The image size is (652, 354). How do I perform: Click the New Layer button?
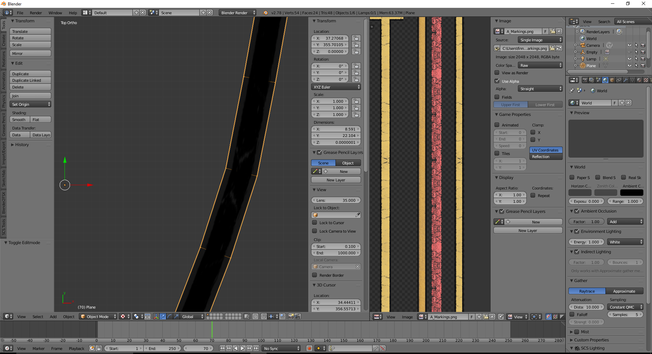point(336,180)
